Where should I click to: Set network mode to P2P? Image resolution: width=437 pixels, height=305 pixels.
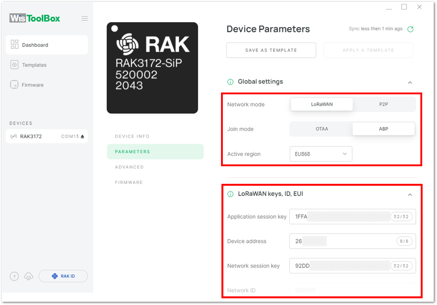click(384, 104)
